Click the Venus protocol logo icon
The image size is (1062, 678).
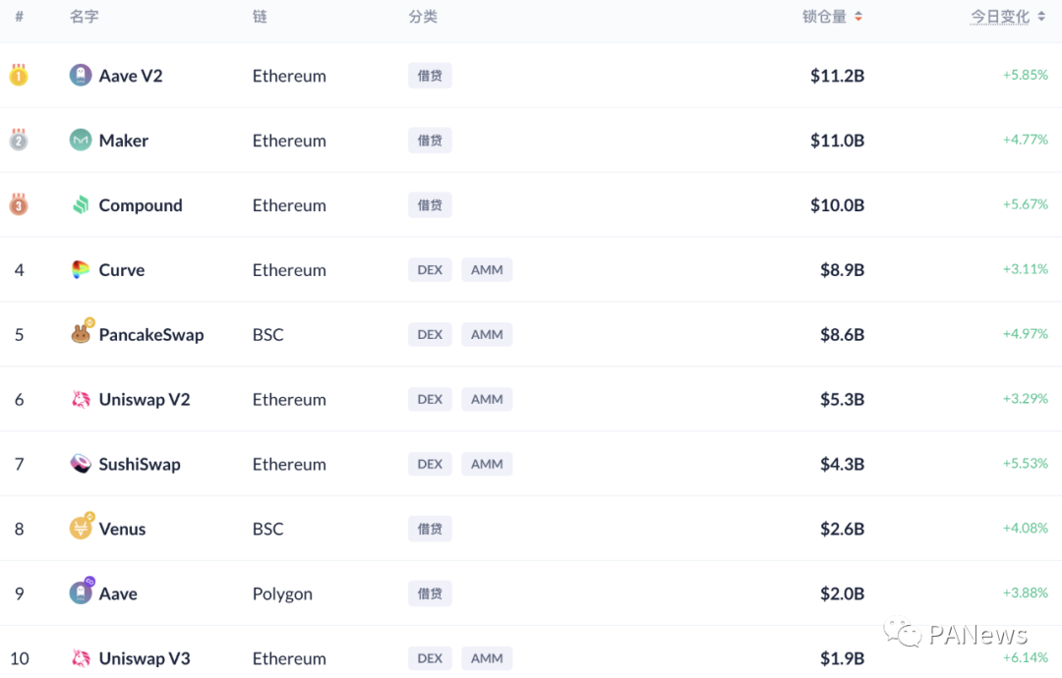(x=81, y=529)
